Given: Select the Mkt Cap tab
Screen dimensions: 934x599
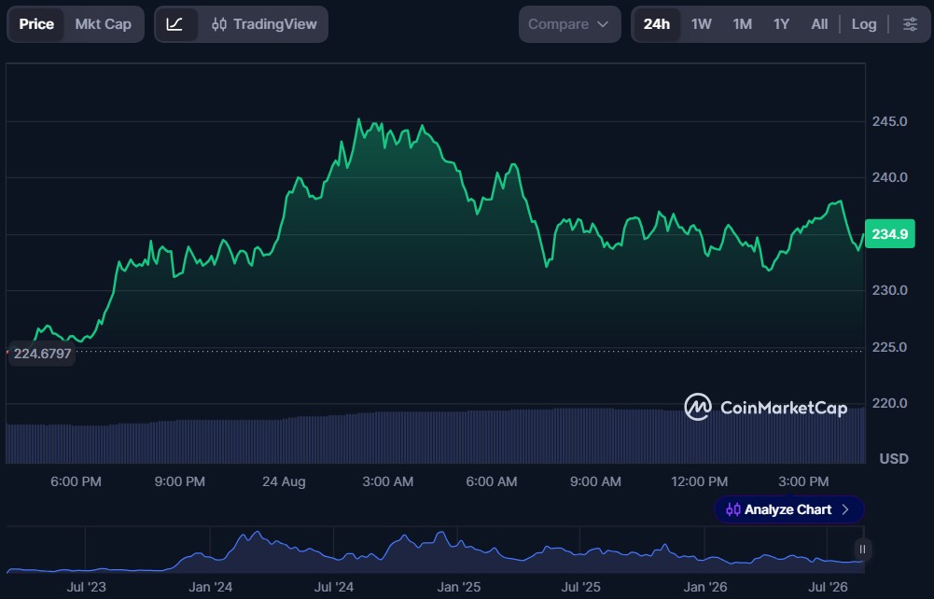Looking at the screenshot, I should pyautogui.click(x=103, y=24).
